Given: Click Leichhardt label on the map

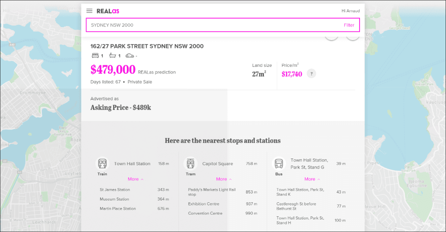Looking at the screenshot, I should click(45, 222).
